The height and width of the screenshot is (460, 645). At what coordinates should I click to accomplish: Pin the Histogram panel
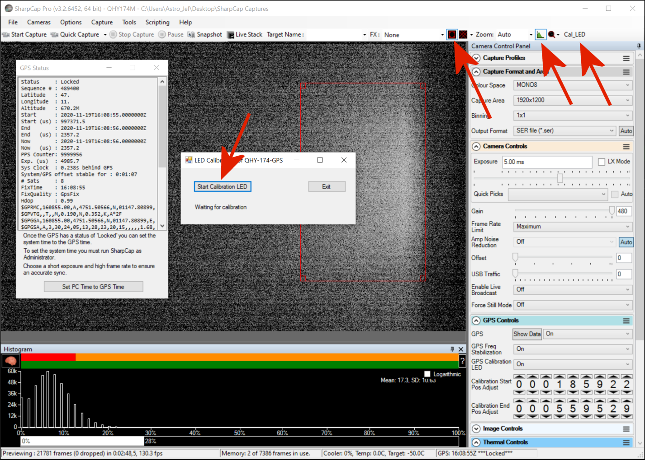[x=452, y=349]
